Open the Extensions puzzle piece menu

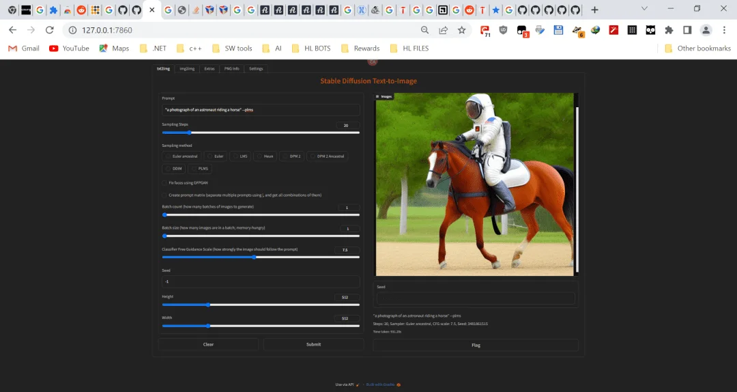click(x=669, y=30)
